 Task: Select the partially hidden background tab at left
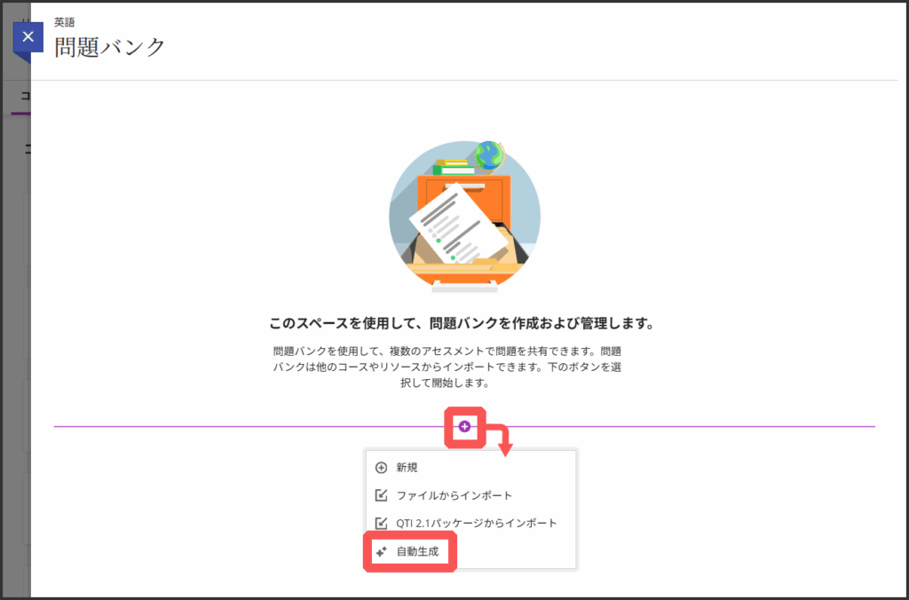[21, 98]
